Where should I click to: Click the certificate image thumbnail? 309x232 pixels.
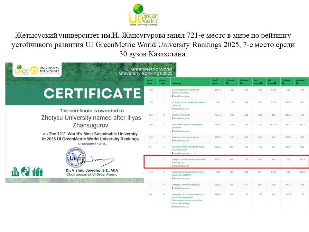tap(73, 122)
